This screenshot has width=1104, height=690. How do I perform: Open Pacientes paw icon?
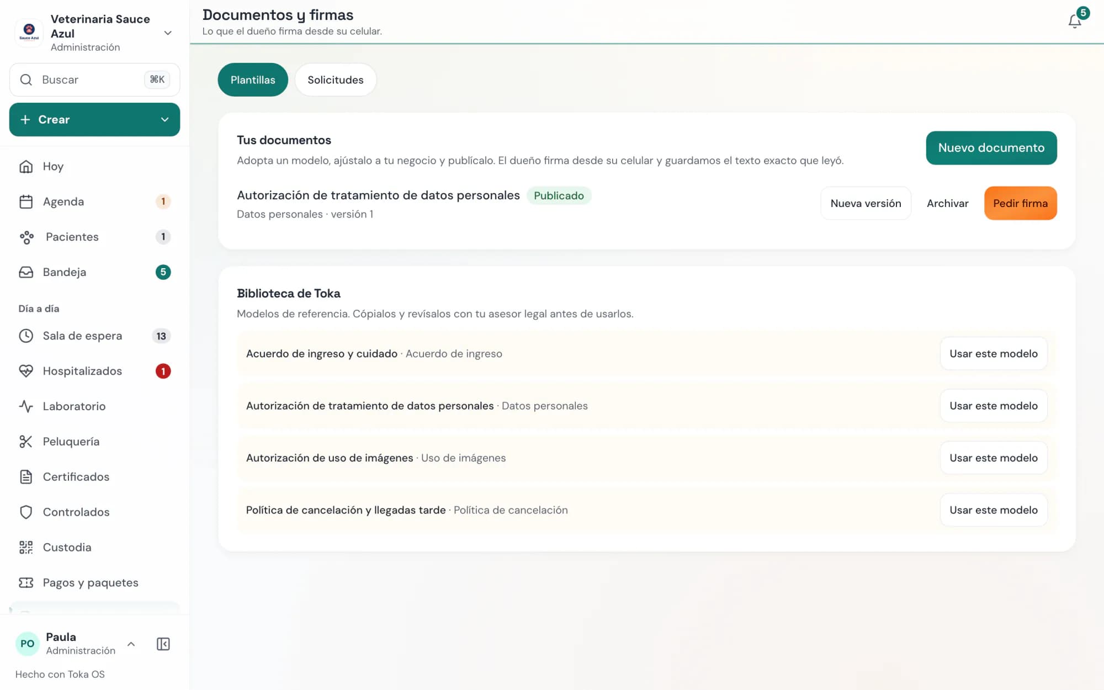[26, 237]
